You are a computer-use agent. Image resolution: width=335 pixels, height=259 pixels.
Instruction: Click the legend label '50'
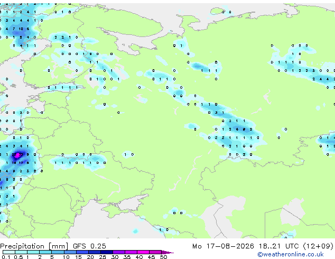(163, 257)
